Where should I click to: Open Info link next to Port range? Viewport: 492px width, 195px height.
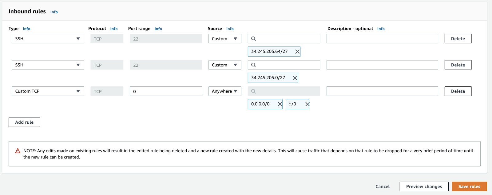(158, 29)
